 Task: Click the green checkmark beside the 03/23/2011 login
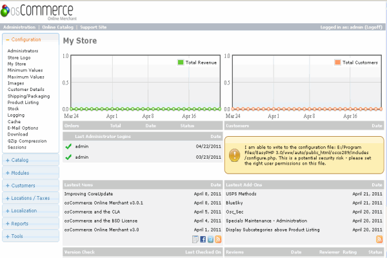pyautogui.click(x=68, y=157)
